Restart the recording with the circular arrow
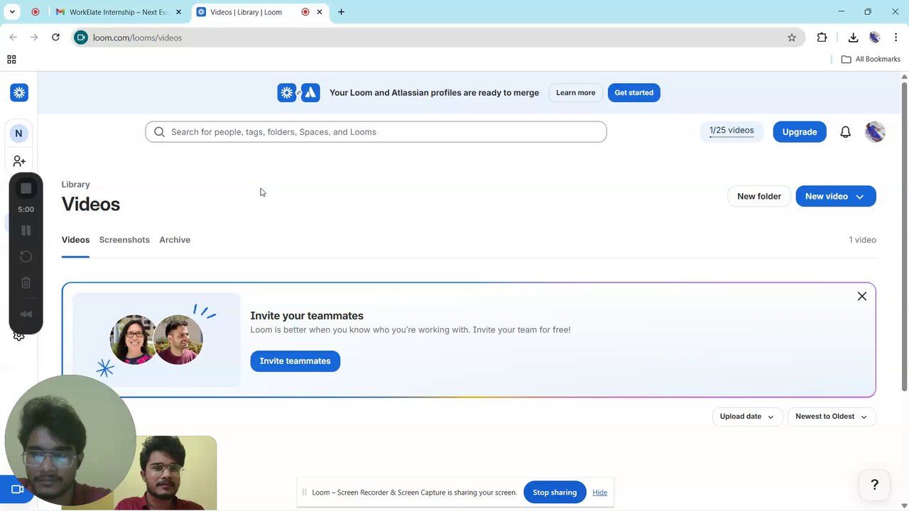Viewport: 909px width, 511px height. pos(26,256)
